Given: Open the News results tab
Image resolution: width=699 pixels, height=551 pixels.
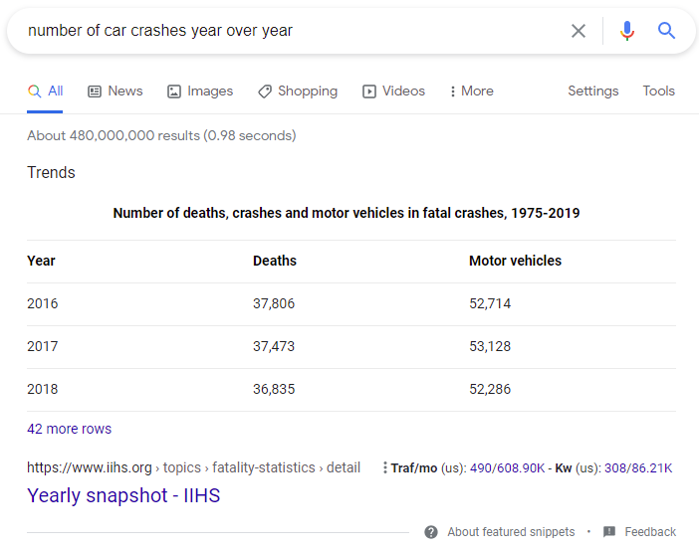Looking at the screenshot, I should (x=116, y=91).
